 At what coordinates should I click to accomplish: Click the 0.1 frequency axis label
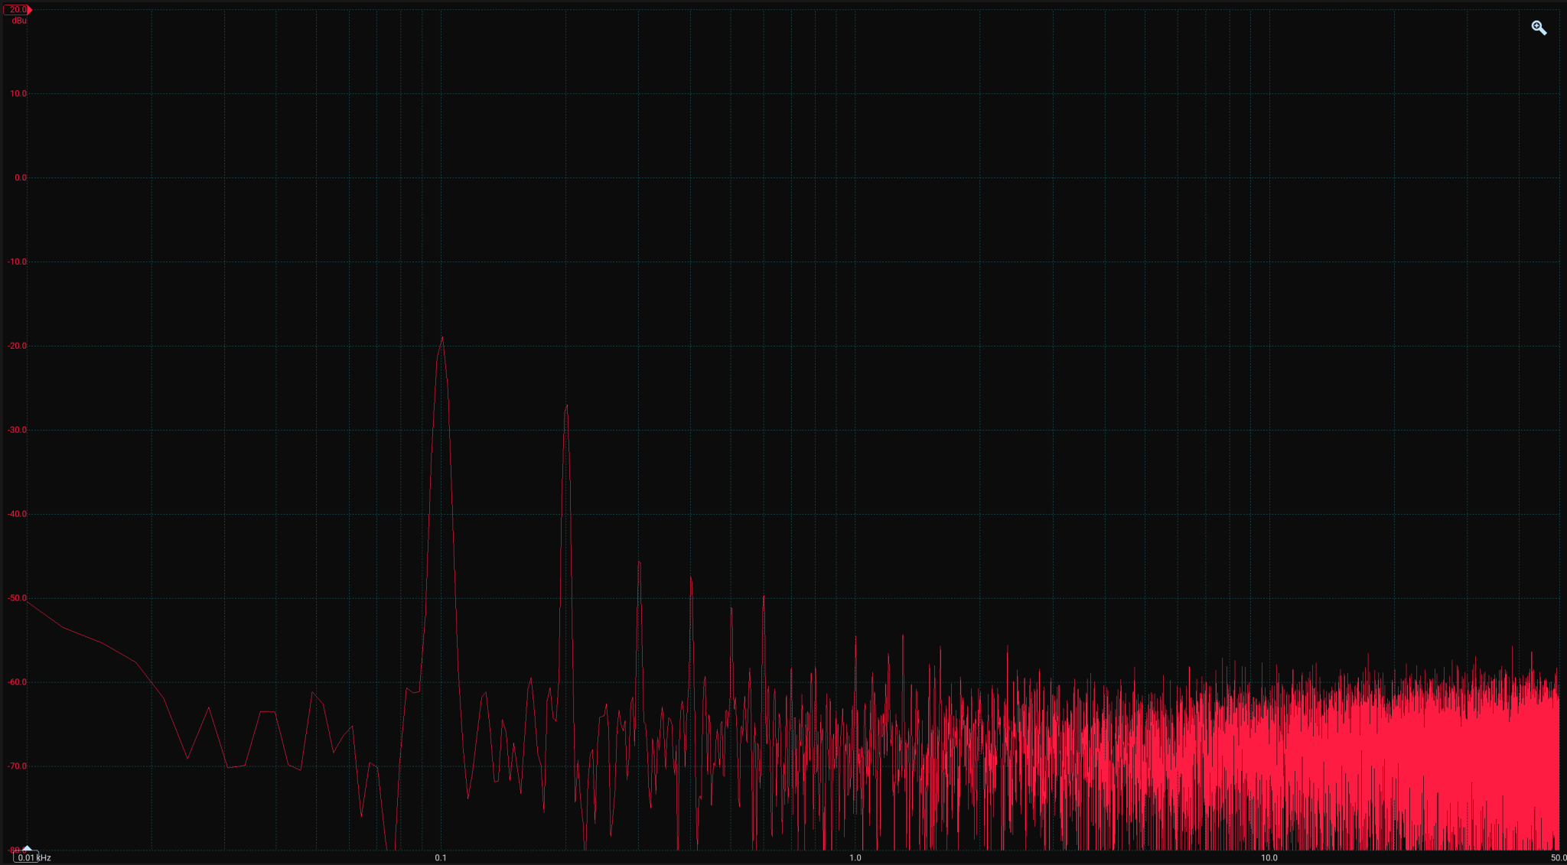pyautogui.click(x=441, y=857)
